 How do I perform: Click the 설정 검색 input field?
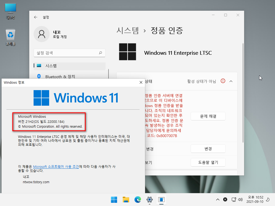tap(70, 53)
